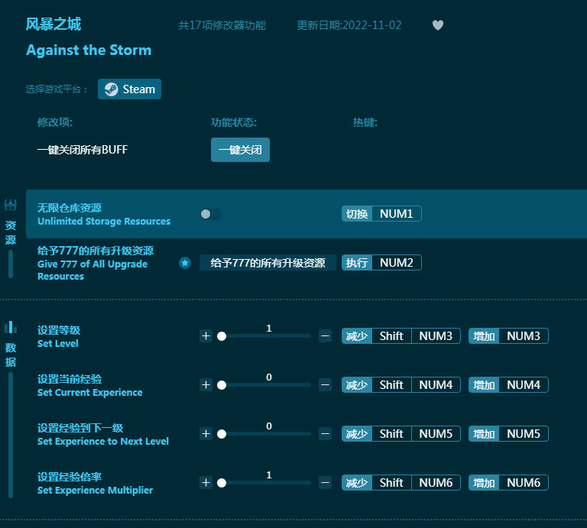Click 增加 NUM4 hotkey for Current Experience

[x=508, y=385]
